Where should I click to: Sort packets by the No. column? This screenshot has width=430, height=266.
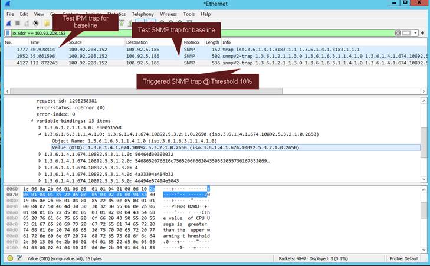click(16, 42)
